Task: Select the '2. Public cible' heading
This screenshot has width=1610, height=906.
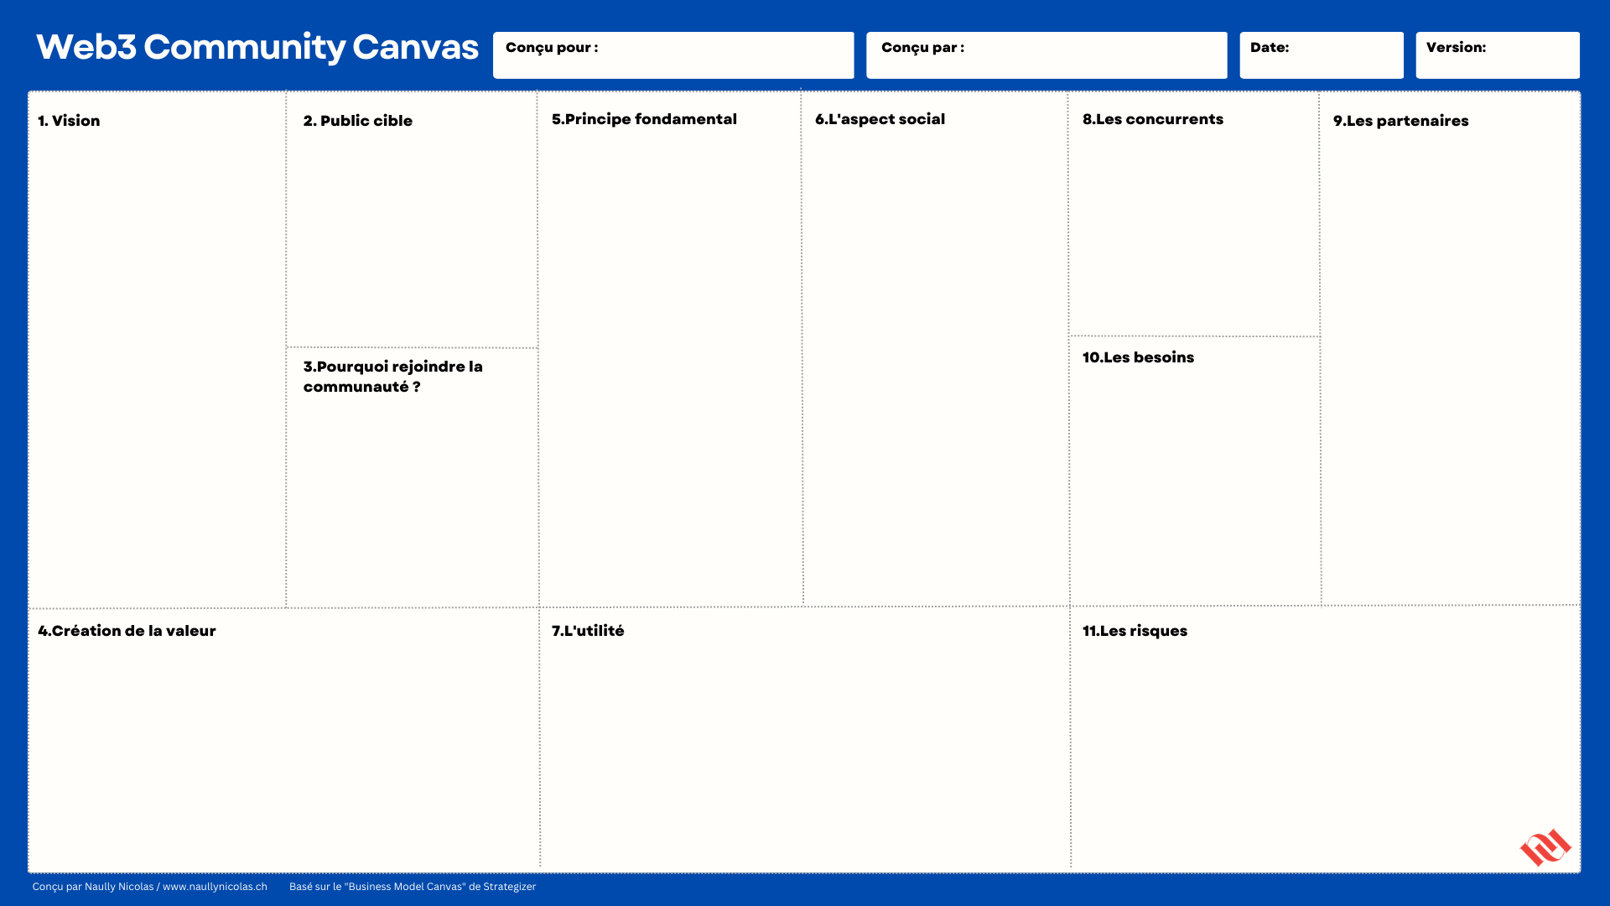Action: click(357, 121)
